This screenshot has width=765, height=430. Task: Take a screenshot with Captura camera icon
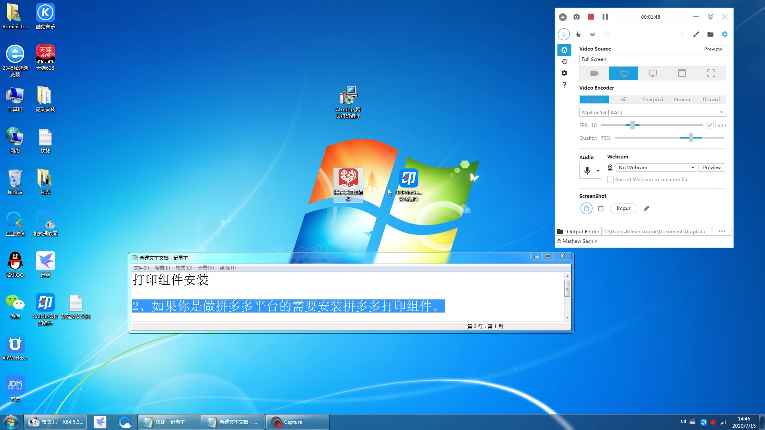[577, 17]
